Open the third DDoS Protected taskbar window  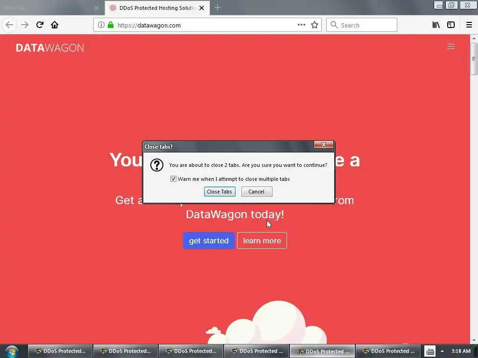(x=191, y=351)
